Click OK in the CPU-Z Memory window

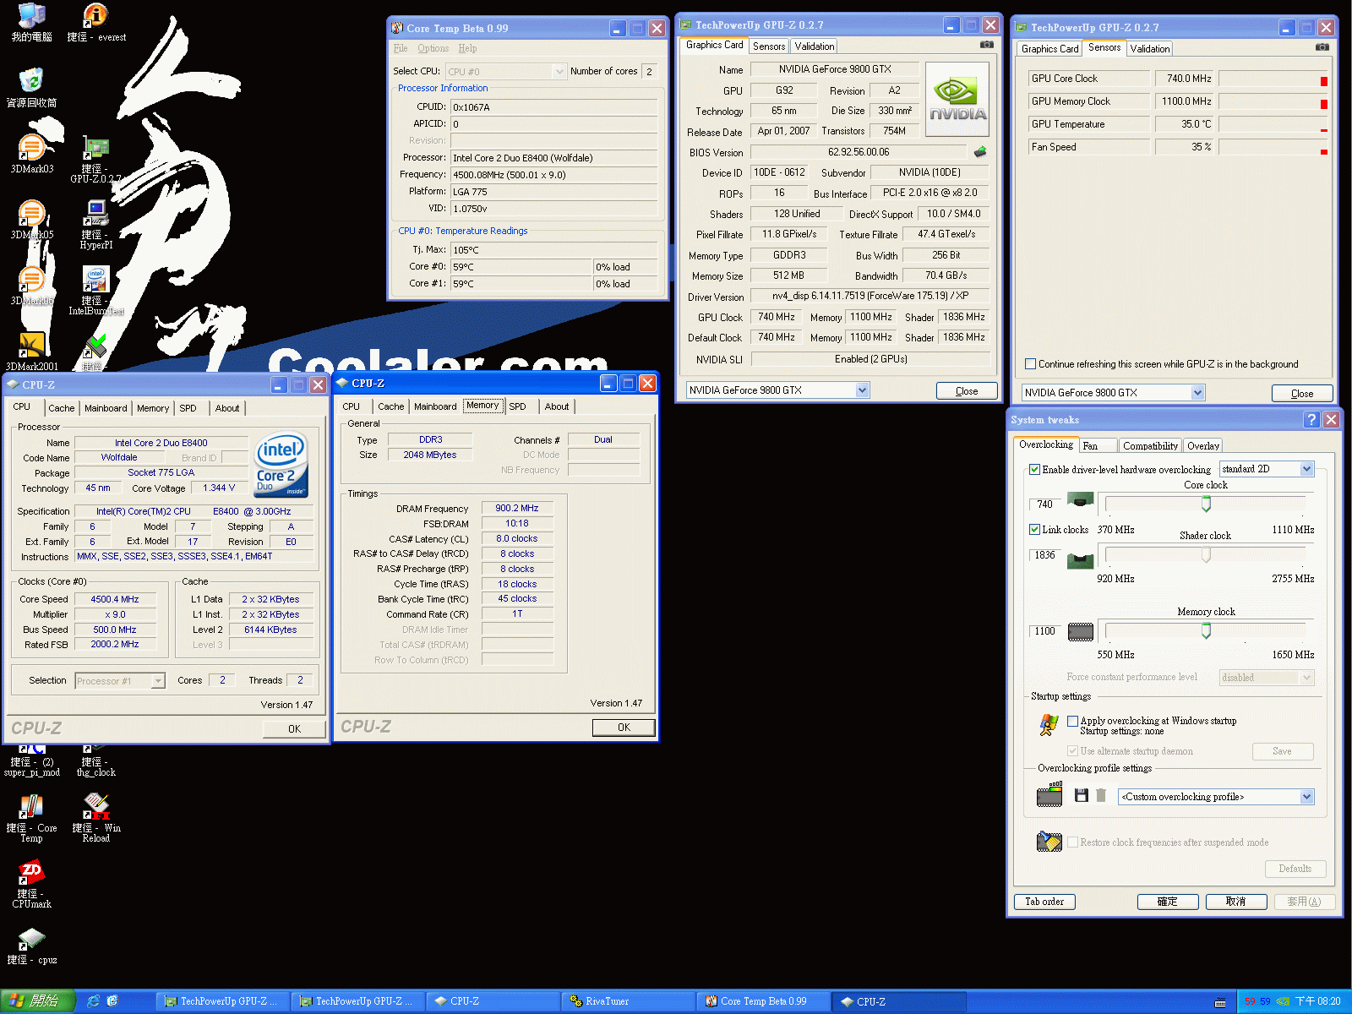pyautogui.click(x=624, y=728)
